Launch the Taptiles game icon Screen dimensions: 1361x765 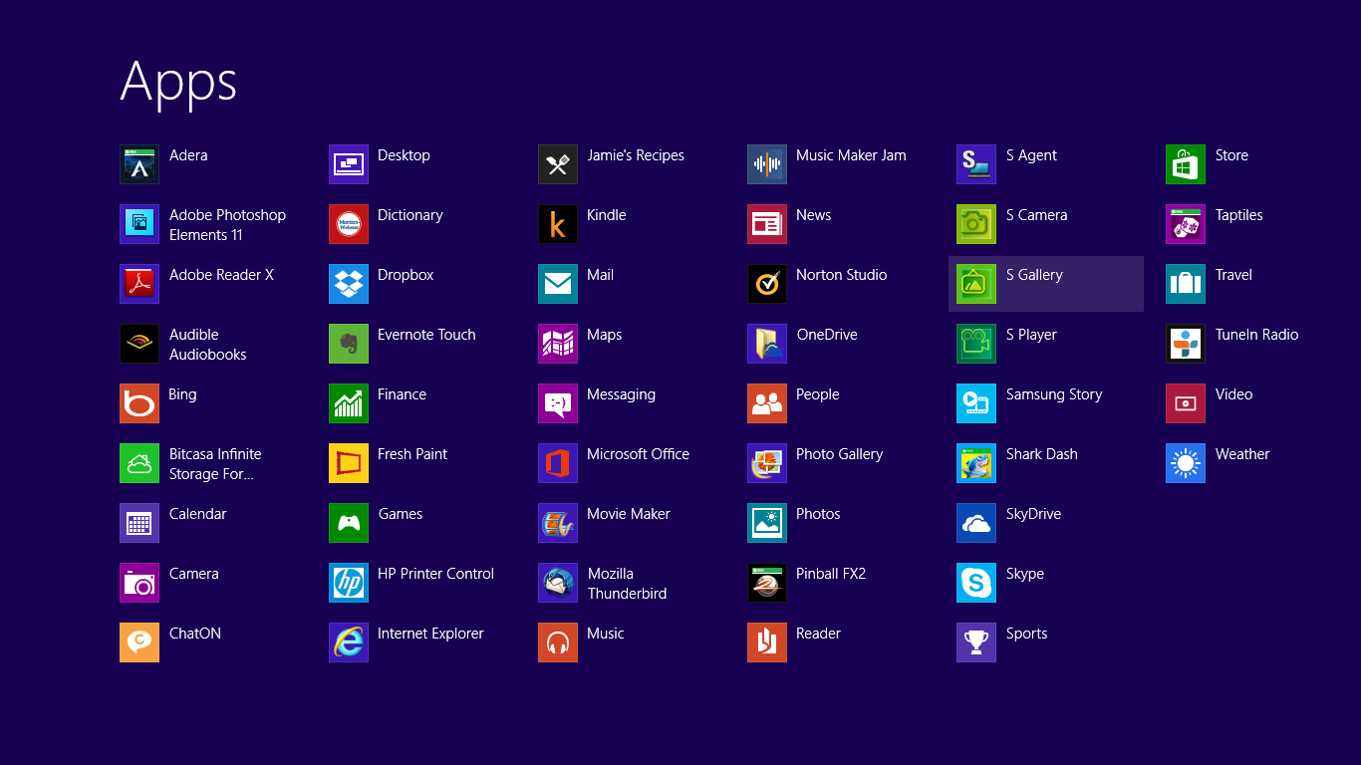[1186, 224]
